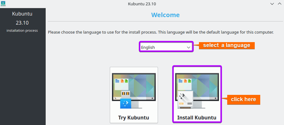This screenshot has width=284, height=125.
Task: Click the 'installation process' sidebar text
Action: tap(22, 30)
